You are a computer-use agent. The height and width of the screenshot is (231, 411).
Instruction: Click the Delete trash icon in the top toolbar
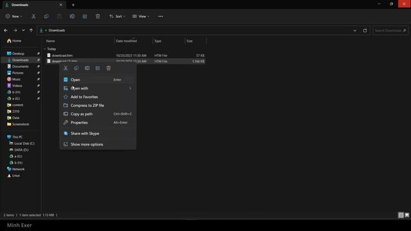pos(98,16)
